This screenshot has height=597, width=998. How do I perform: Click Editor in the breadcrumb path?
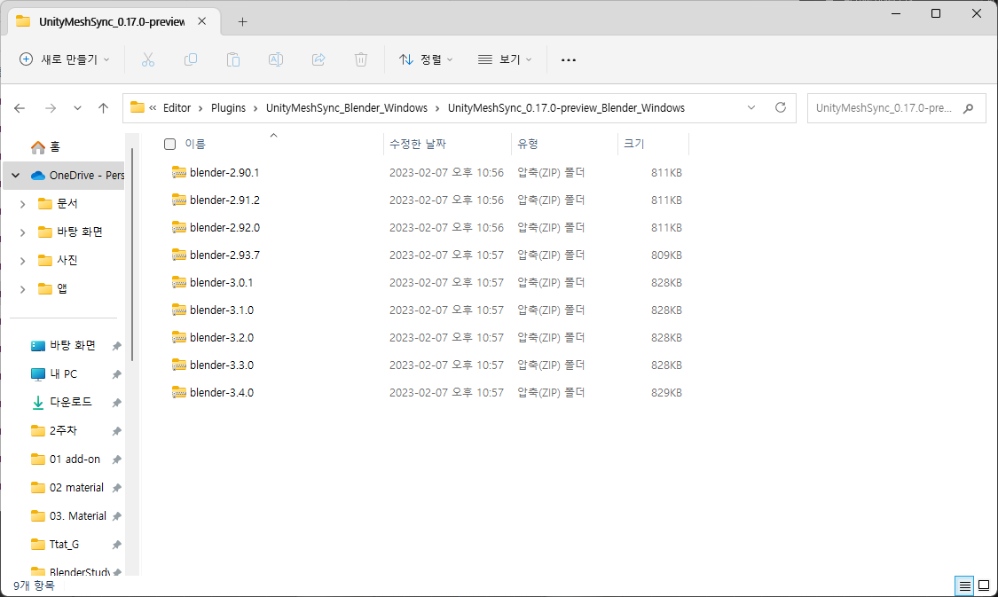pyautogui.click(x=177, y=107)
